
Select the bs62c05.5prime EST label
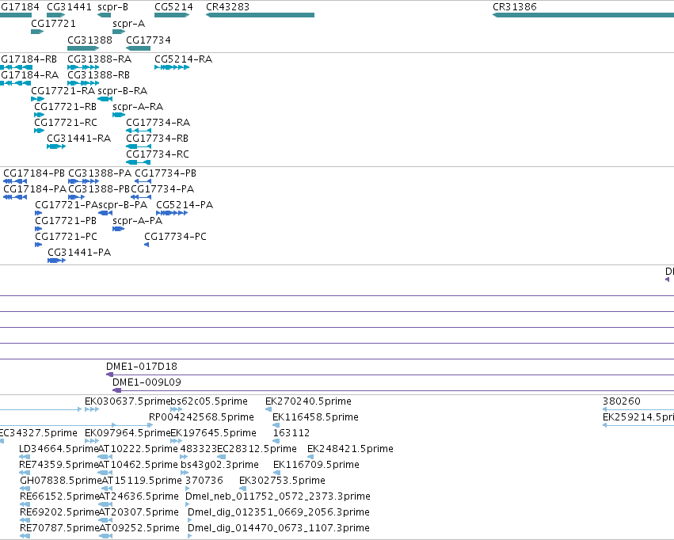[209, 401]
